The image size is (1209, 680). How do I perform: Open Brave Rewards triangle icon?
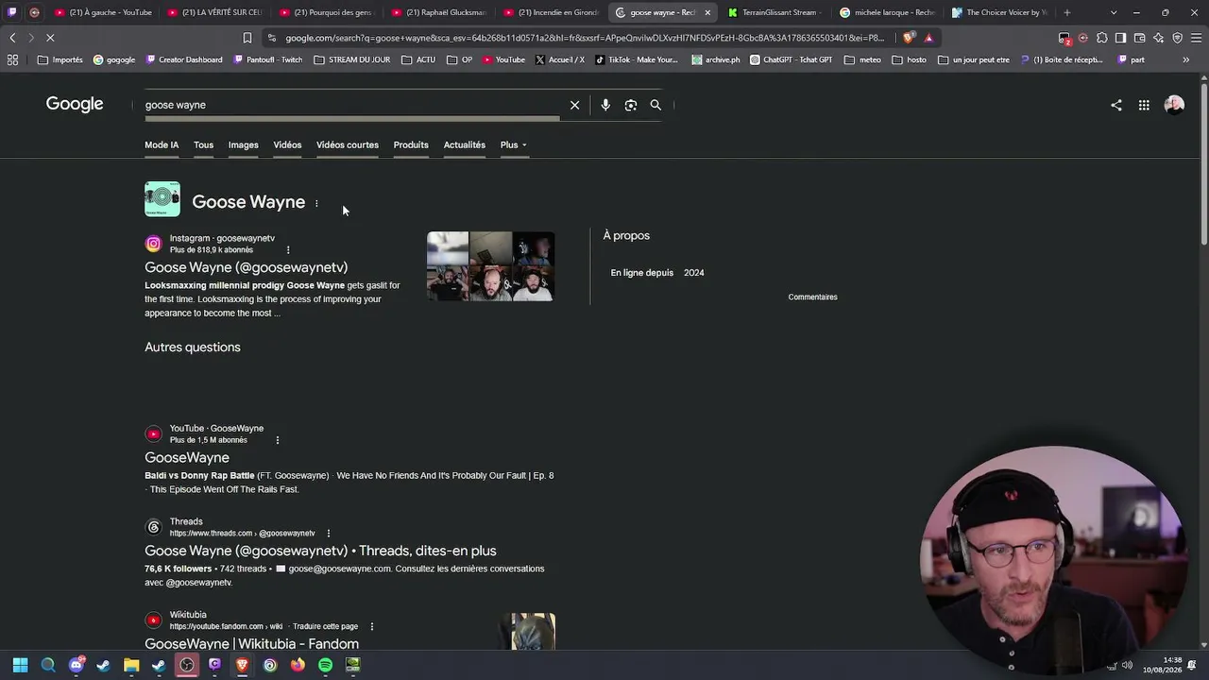pos(928,38)
